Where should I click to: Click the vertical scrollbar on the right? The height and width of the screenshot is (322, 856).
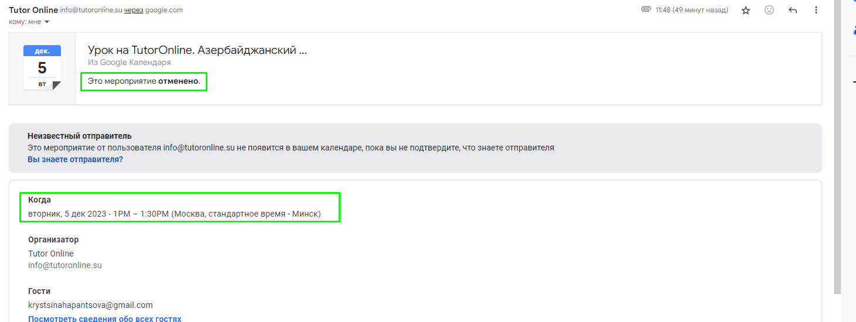pyautogui.click(x=837, y=146)
